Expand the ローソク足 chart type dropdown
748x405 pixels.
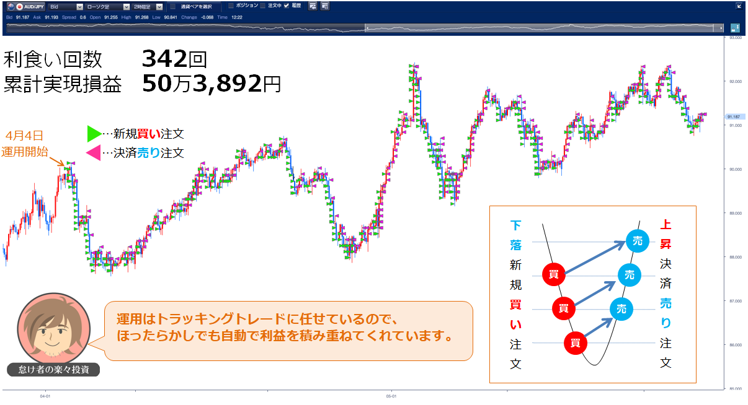point(127,6)
